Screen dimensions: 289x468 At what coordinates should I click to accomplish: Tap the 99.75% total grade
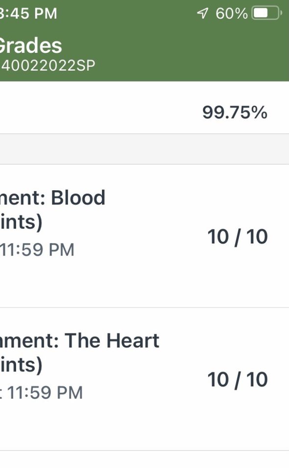point(235,112)
